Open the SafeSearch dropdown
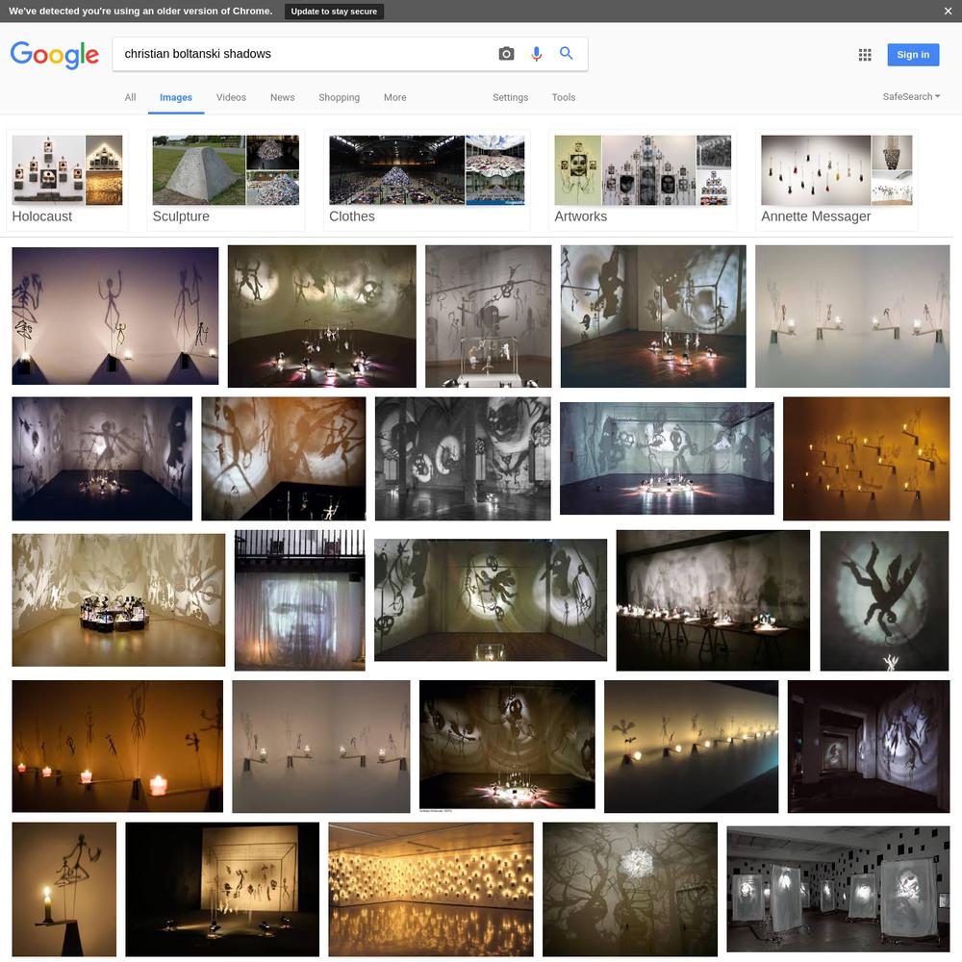This screenshot has width=962, height=962. [x=911, y=96]
